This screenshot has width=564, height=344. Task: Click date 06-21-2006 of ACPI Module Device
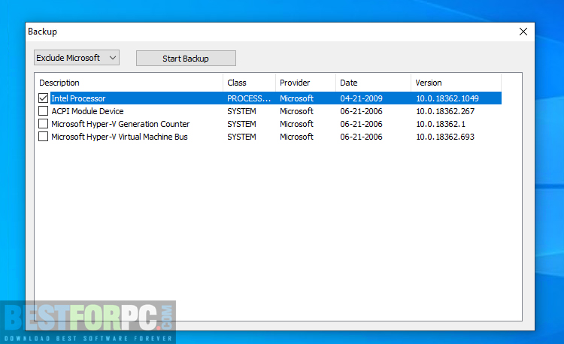click(361, 111)
